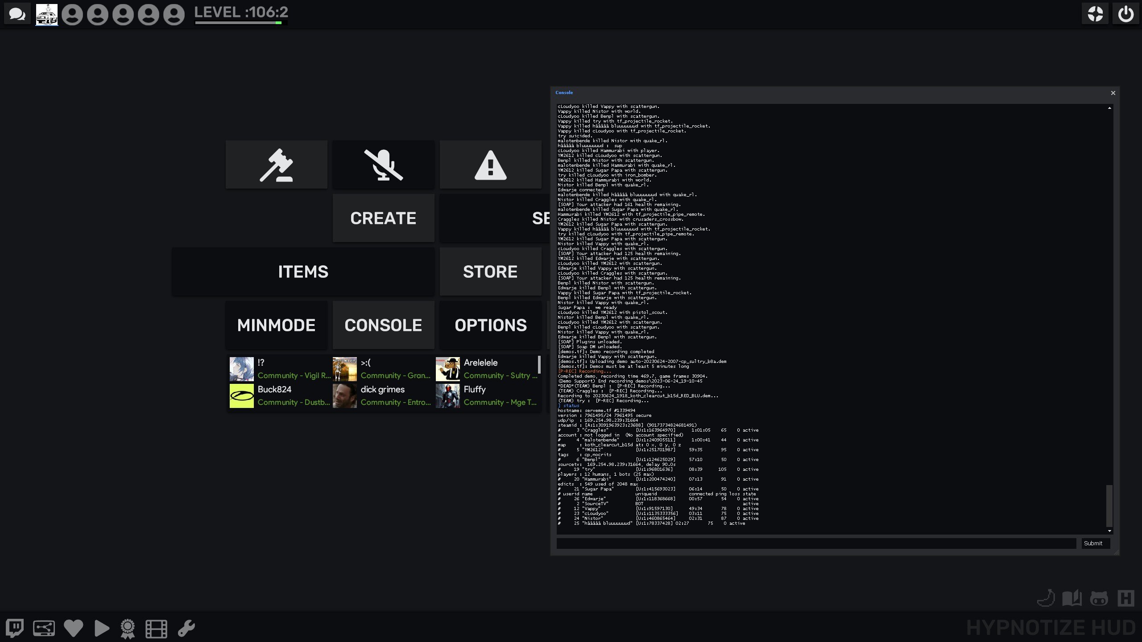Image resolution: width=1142 pixels, height=642 pixels.
Task: Open the Twitch icon in bottom bar
Action: tap(15, 628)
